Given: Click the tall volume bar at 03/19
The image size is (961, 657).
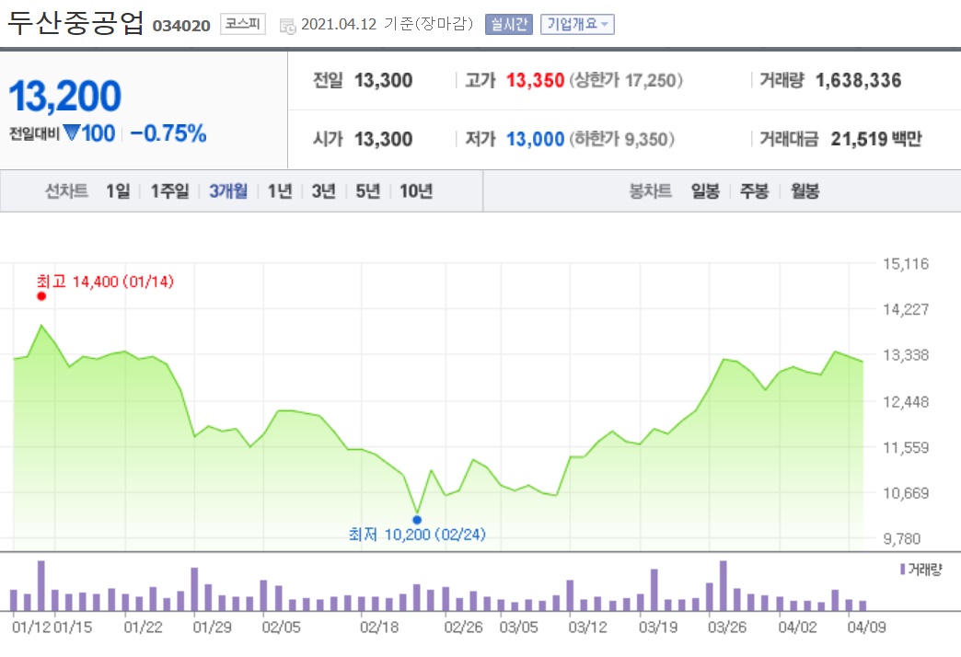Looking at the screenshot, I should click(654, 590).
